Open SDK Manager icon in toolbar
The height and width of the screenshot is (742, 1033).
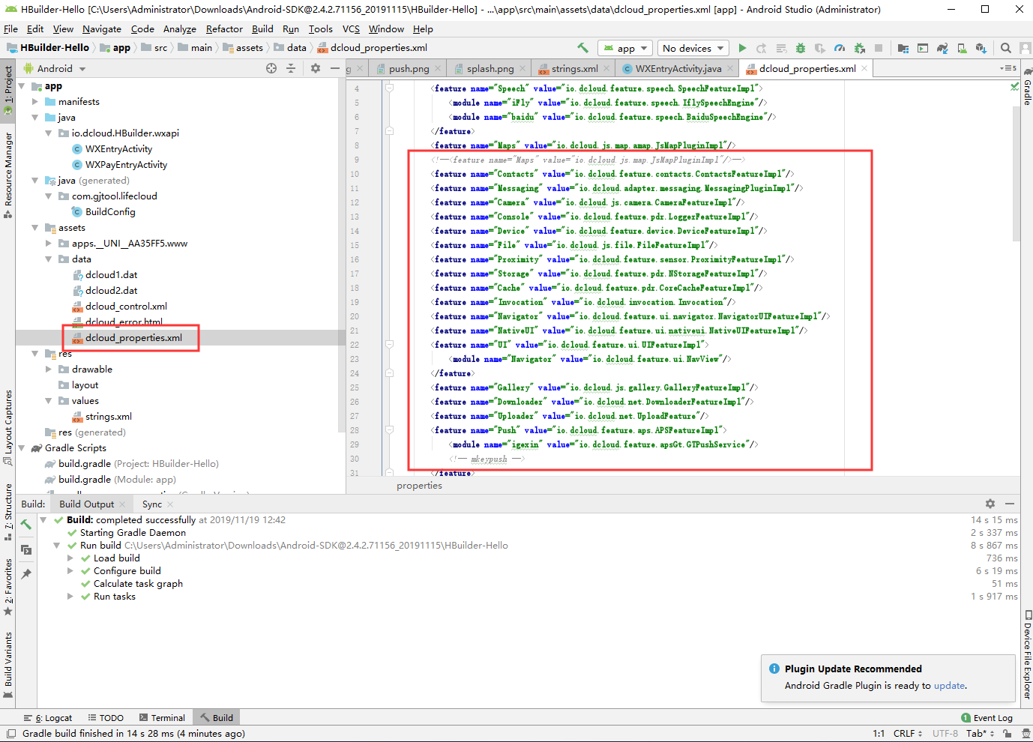click(981, 48)
